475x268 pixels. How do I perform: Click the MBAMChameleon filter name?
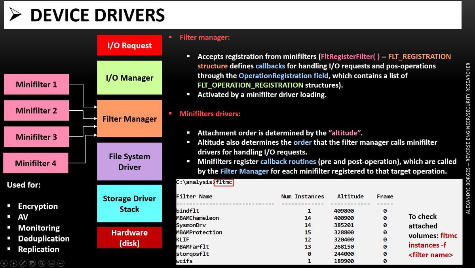click(x=198, y=218)
